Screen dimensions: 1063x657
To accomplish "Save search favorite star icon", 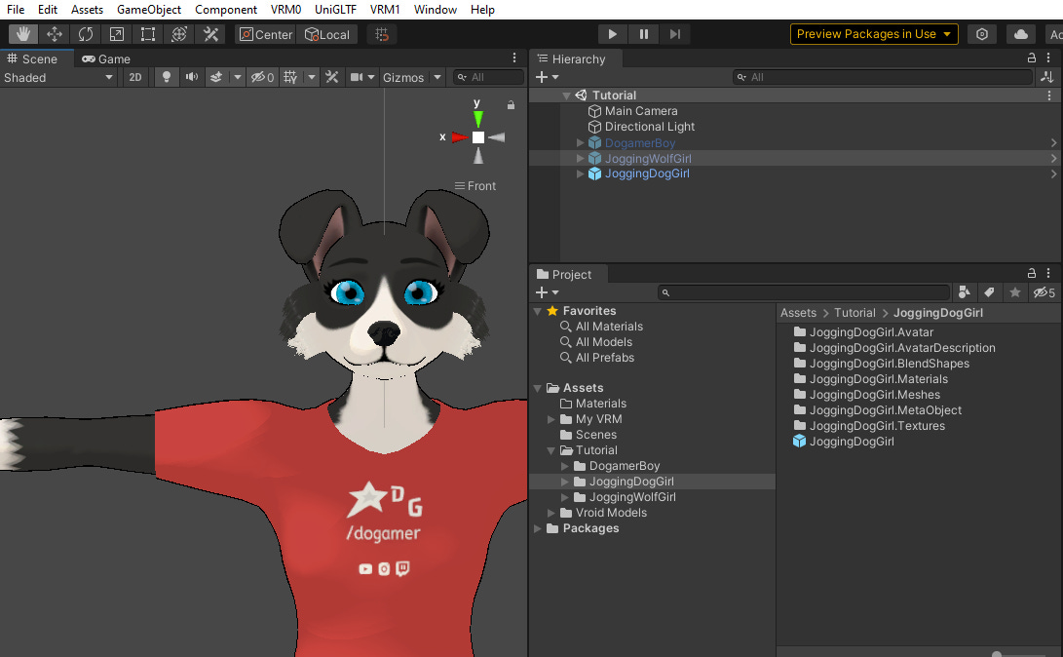I will click(1015, 292).
